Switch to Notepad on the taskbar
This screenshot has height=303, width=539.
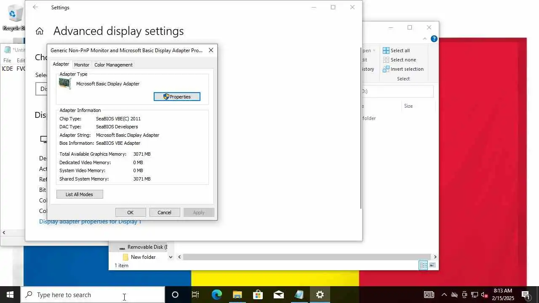(299, 295)
